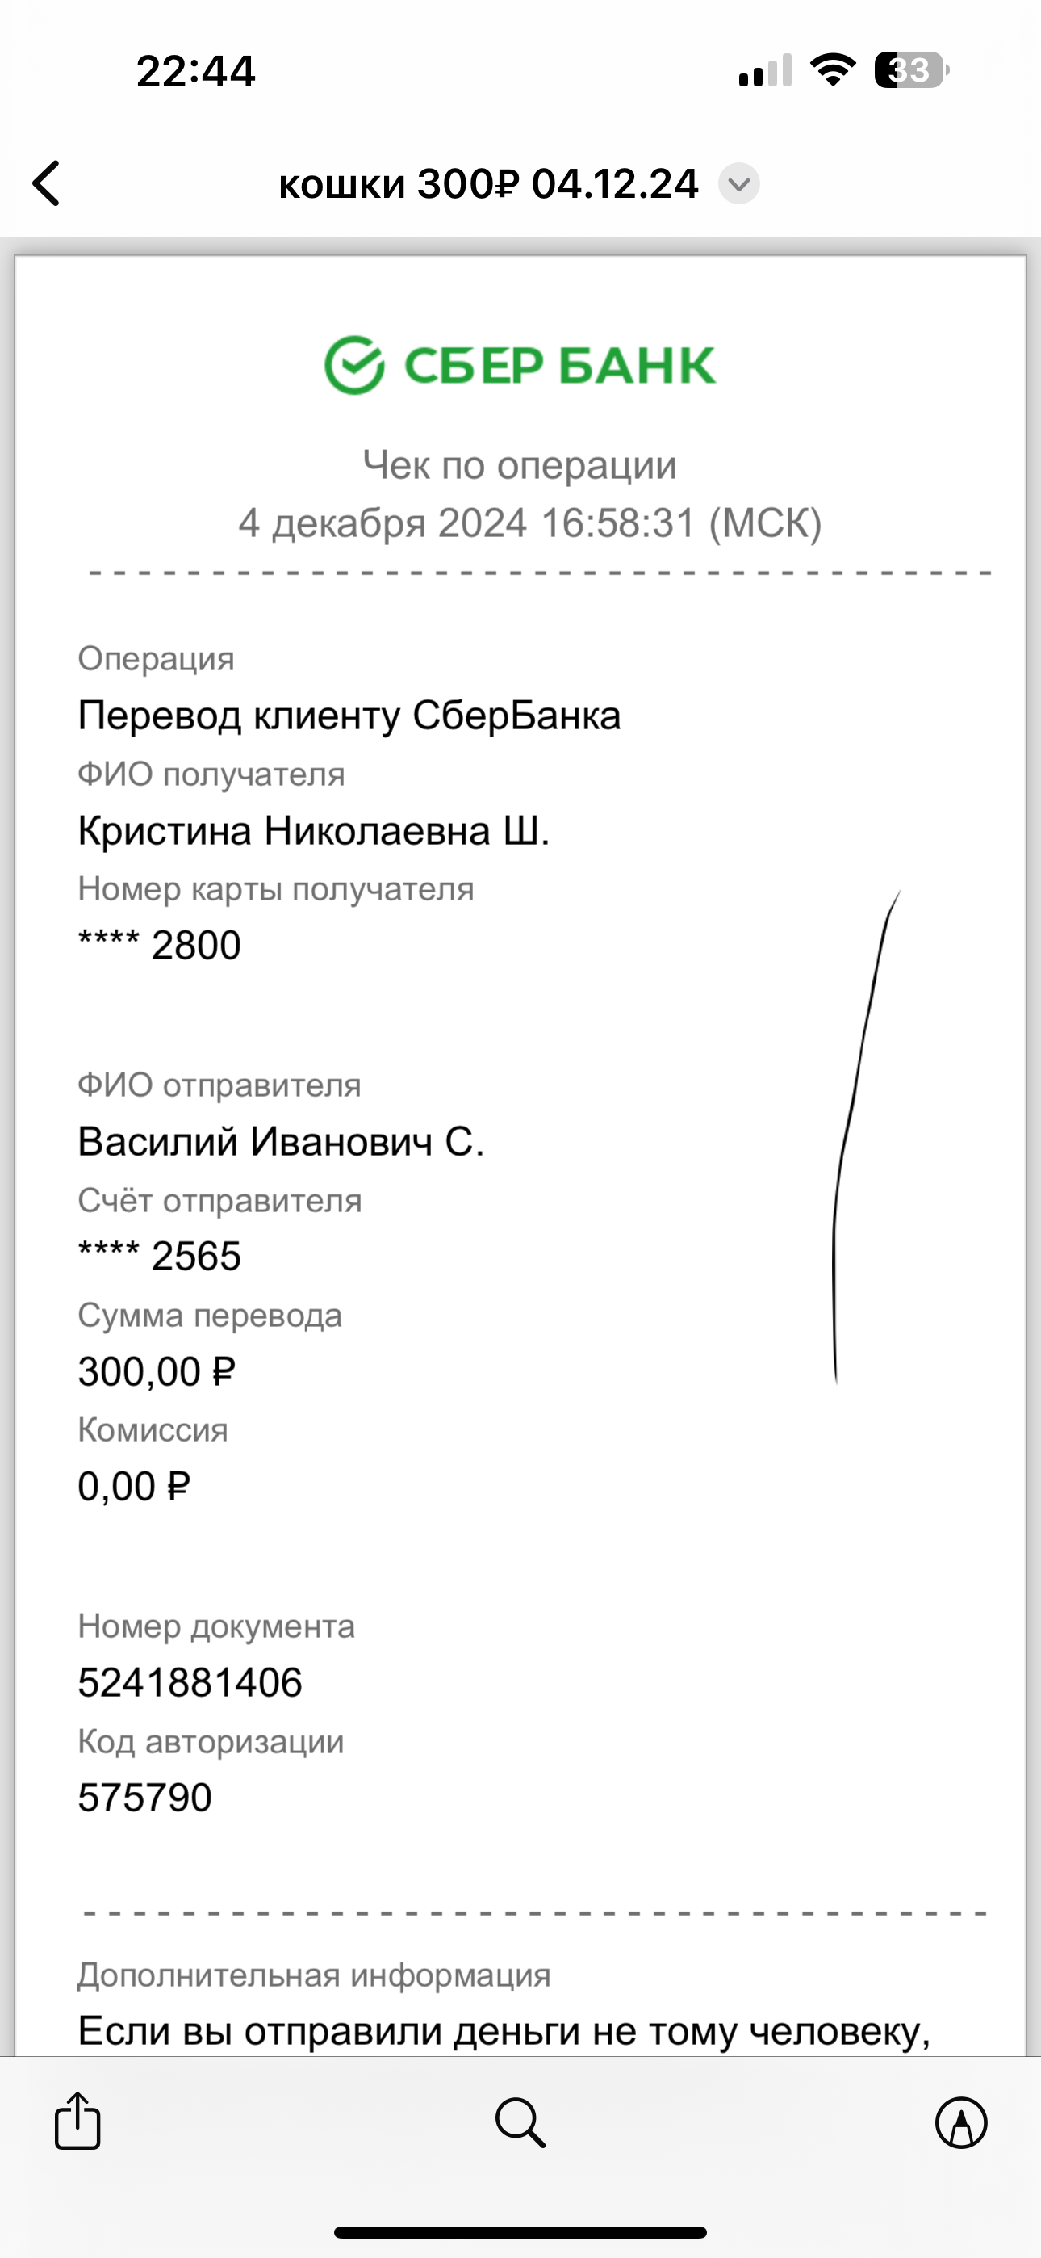Open the markup pen icon
This screenshot has height=2258, width=1041.
pyautogui.click(x=961, y=2122)
